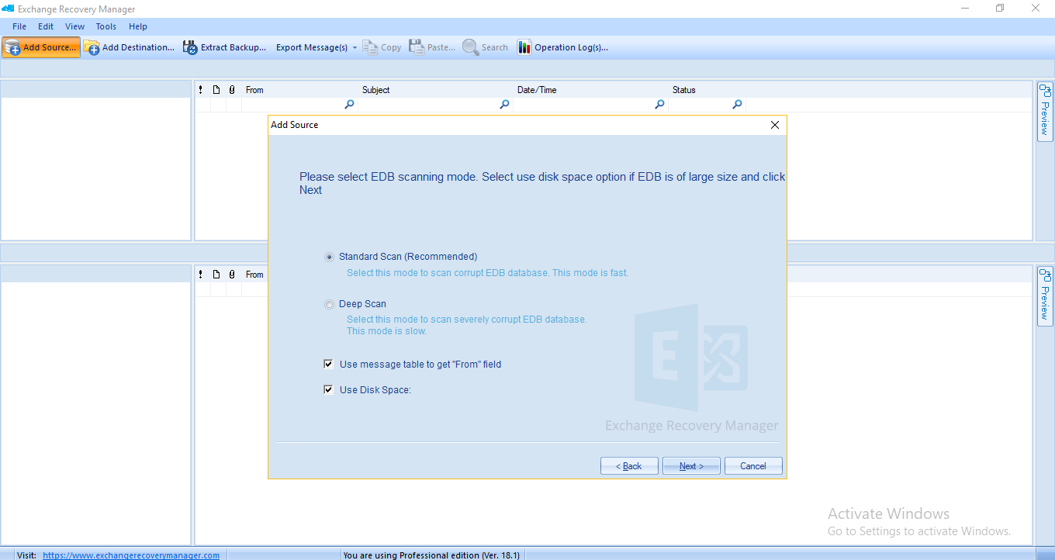Image resolution: width=1055 pixels, height=560 pixels.
Task: Close the Add Source dialog with X
Action: coord(774,125)
